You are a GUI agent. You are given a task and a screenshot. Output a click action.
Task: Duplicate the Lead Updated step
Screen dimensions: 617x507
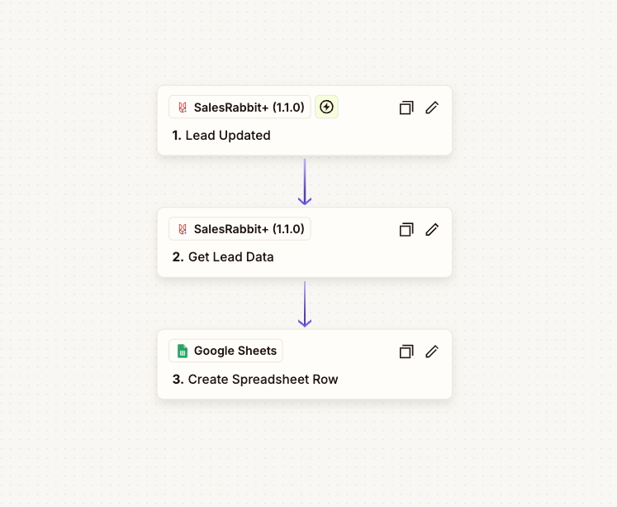point(406,108)
